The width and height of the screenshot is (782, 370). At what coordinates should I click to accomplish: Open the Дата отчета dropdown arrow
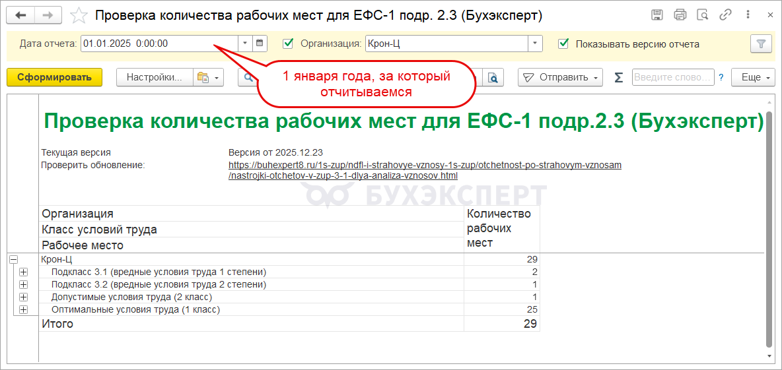245,44
